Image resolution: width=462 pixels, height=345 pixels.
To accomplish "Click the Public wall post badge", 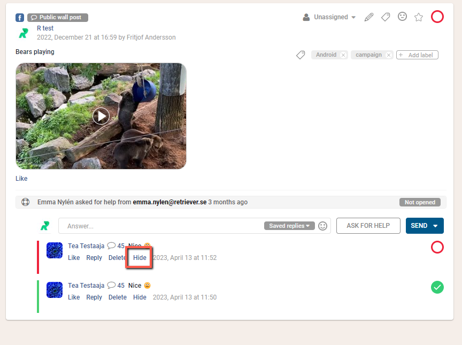I will coord(58,17).
